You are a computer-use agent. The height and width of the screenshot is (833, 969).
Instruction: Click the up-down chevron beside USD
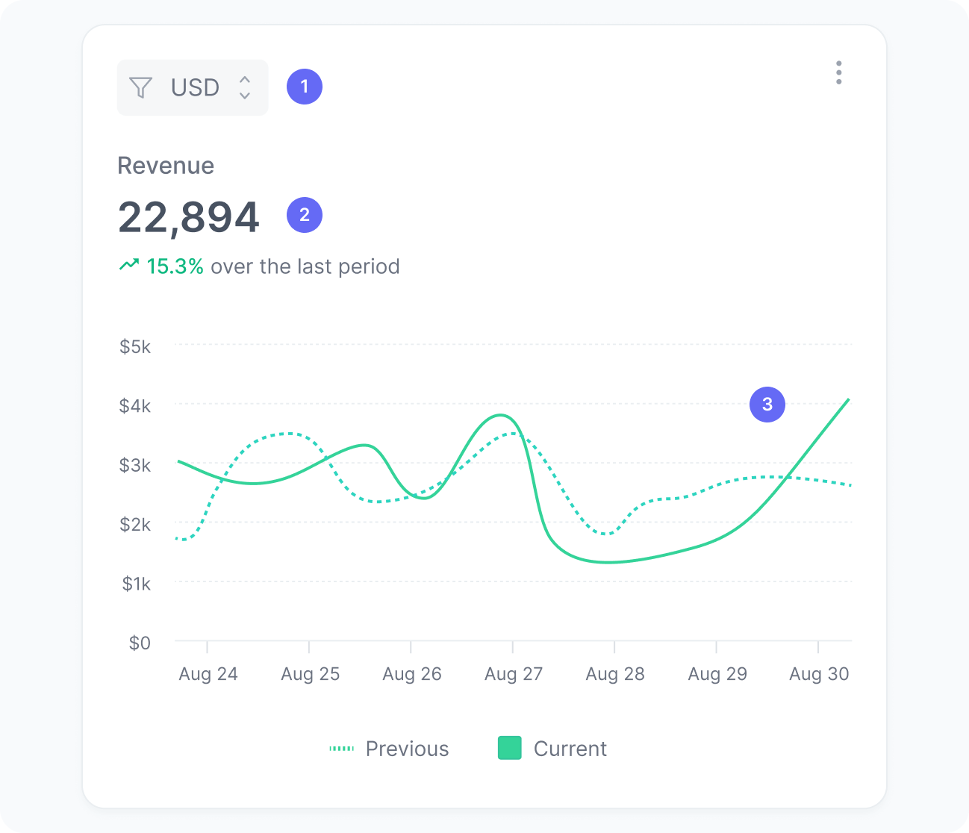[x=244, y=87]
